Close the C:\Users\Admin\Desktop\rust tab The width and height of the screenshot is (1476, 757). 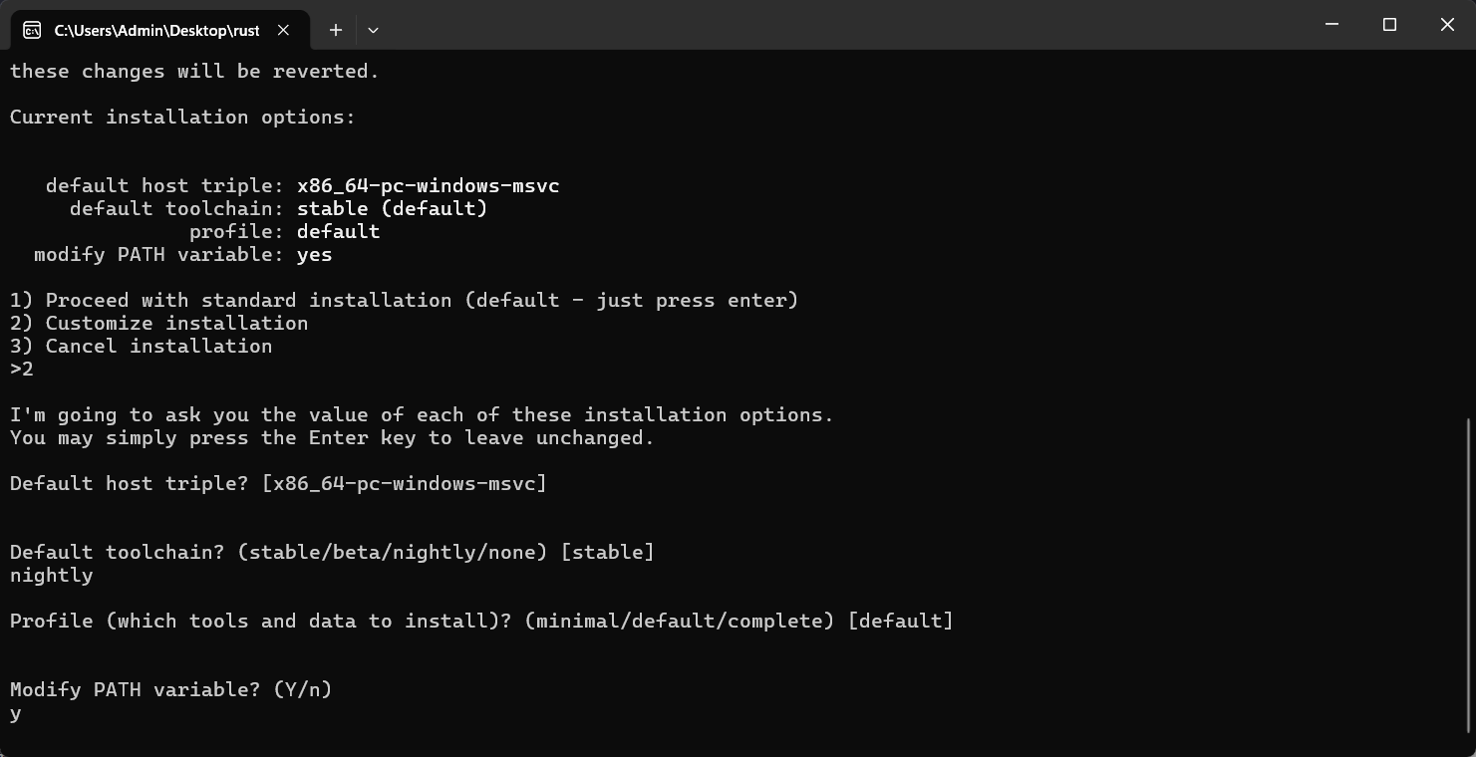click(x=283, y=30)
